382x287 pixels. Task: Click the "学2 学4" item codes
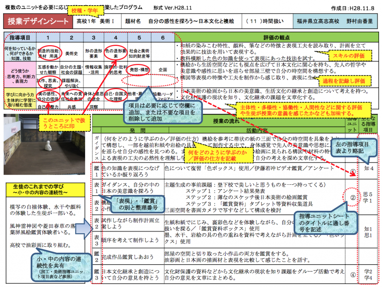(368, 275)
